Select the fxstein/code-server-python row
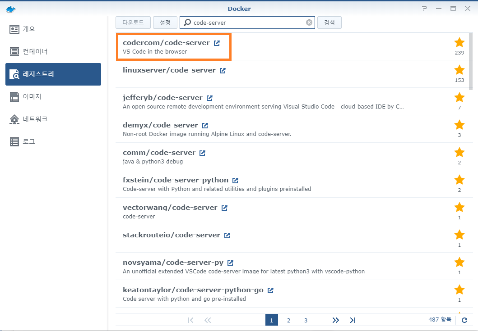 click(292, 184)
